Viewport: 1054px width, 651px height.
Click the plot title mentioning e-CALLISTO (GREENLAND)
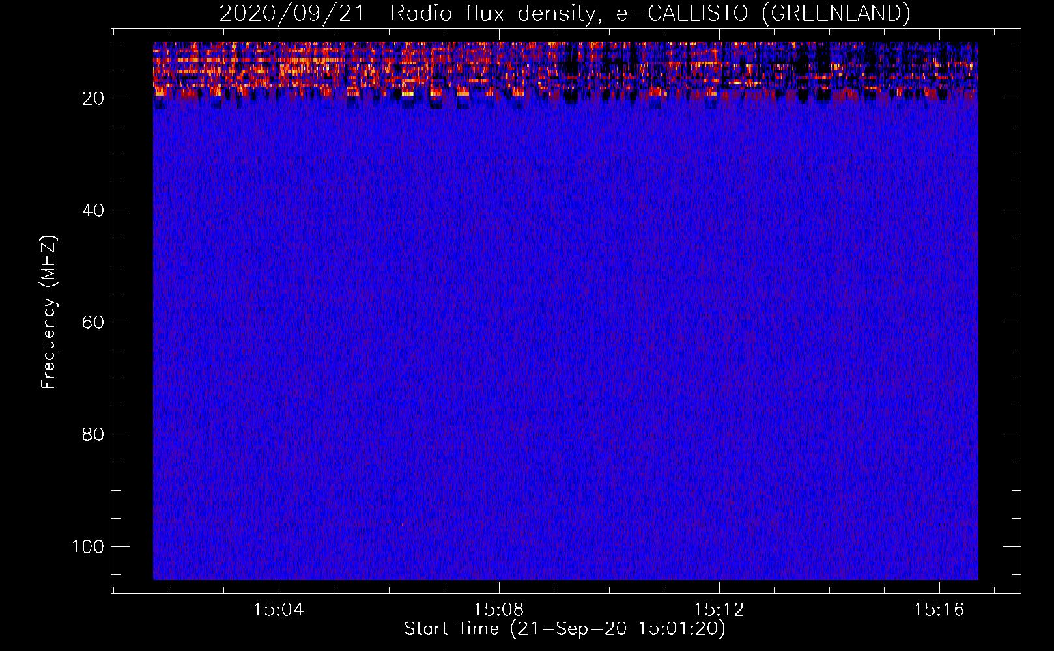(x=564, y=14)
